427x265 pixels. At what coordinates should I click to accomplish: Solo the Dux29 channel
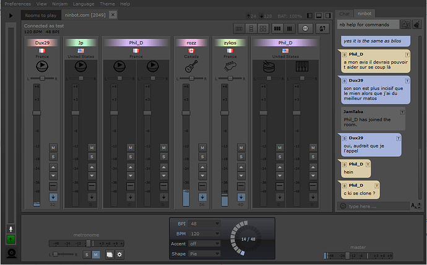tap(53, 156)
